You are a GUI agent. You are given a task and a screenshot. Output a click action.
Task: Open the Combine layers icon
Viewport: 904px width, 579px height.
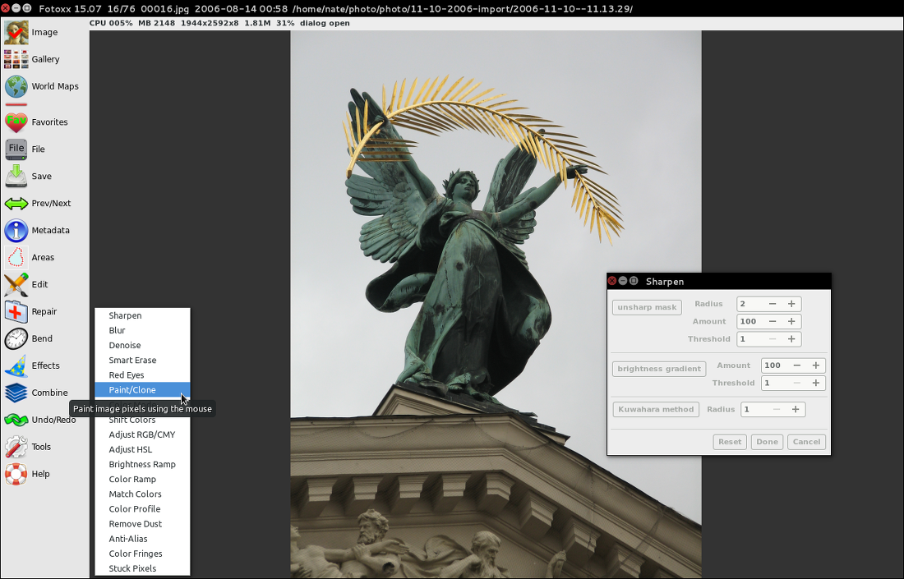coord(16,393)
